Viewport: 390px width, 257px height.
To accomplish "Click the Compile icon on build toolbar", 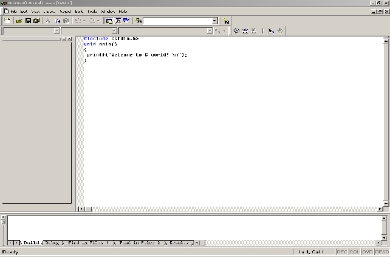I will pos(236,30).
